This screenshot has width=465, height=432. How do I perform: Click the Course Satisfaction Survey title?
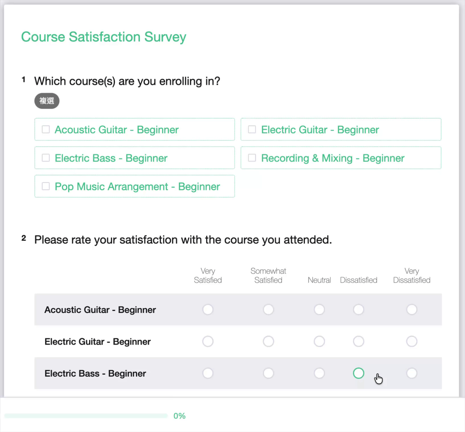[104, 37]
